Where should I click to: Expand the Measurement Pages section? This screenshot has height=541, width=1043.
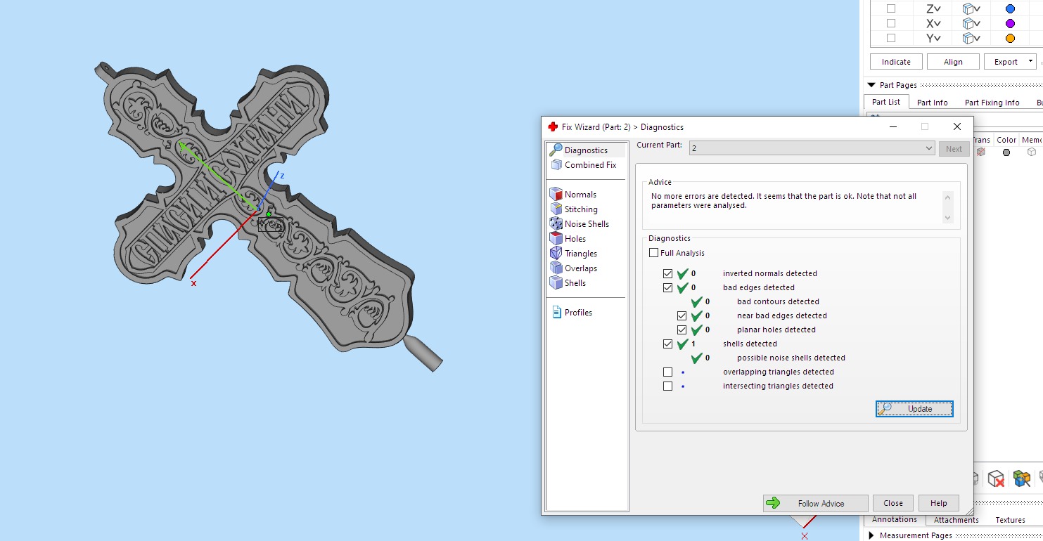pos(872,535)
